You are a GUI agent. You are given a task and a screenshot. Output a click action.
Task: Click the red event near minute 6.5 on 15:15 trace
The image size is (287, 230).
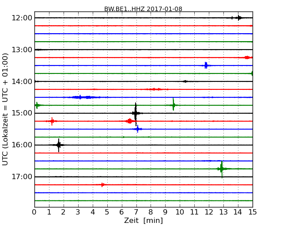tap(129, 121)
